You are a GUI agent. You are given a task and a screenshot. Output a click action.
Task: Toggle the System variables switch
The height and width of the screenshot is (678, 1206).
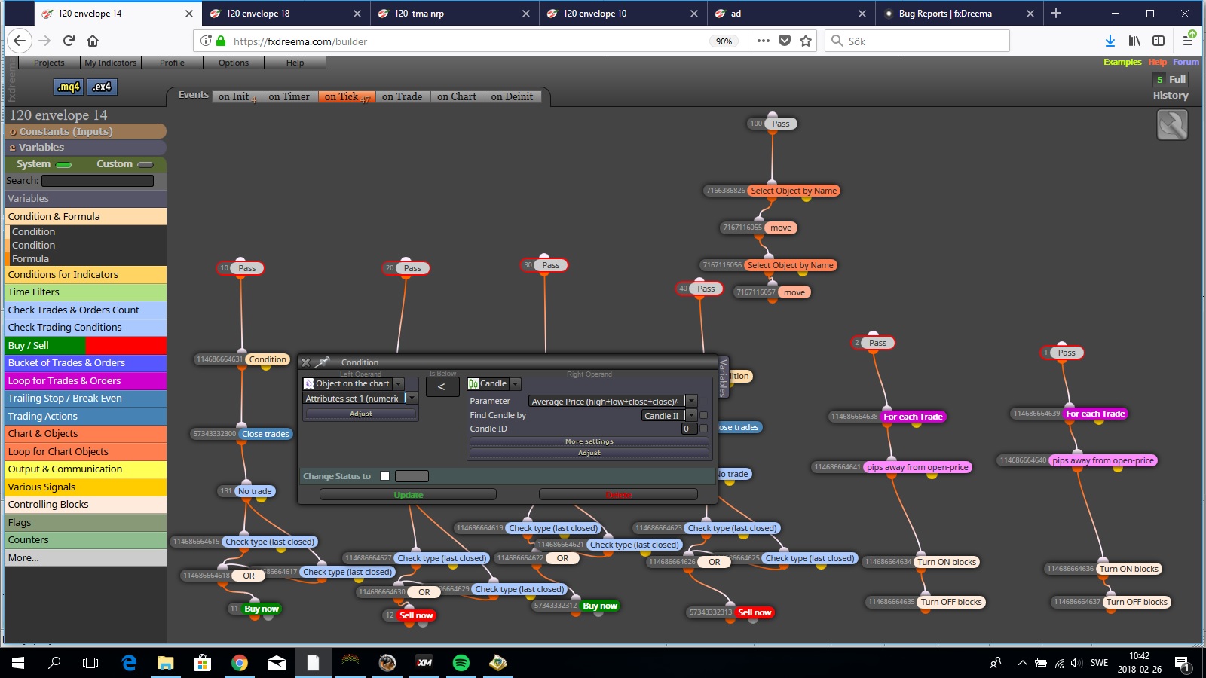coord(64,164)
